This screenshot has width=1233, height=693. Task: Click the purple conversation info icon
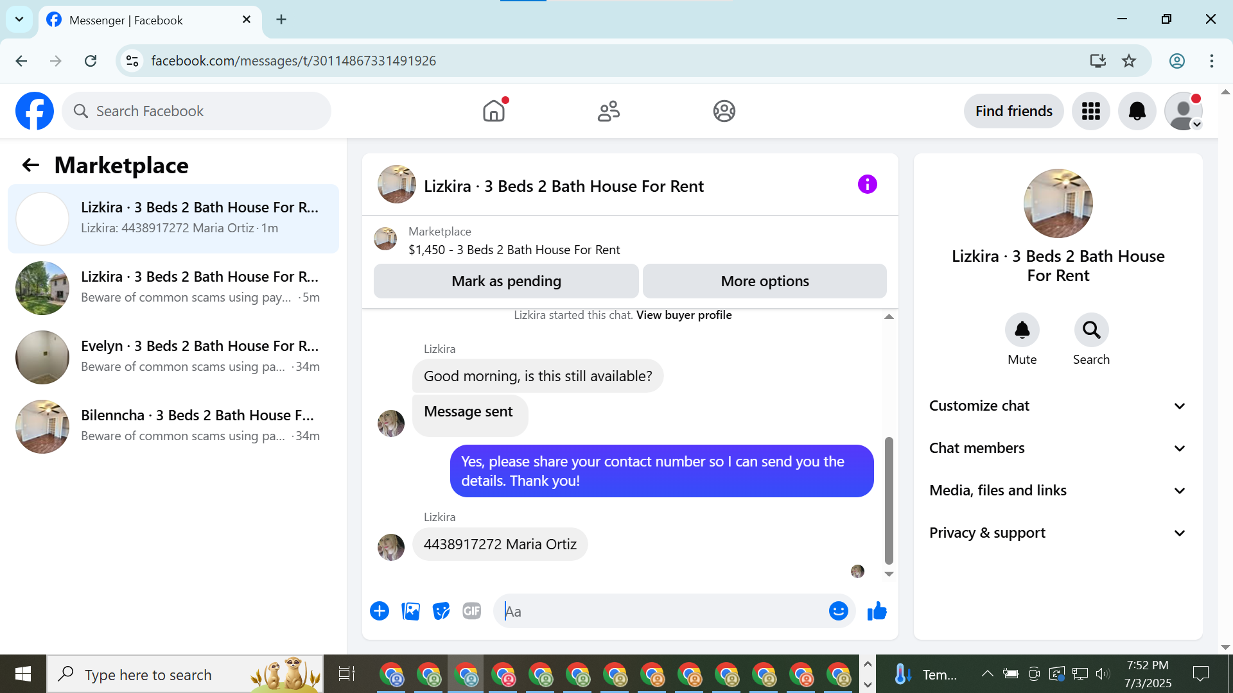(867, 185)
